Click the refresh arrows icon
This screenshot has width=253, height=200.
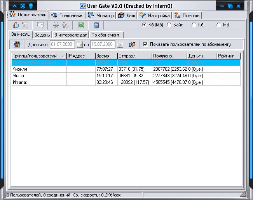[x=132, y=45]
